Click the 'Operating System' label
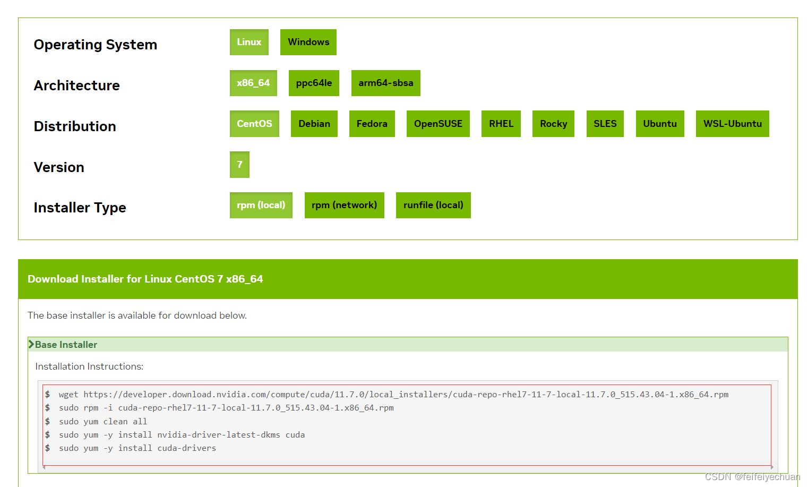This screenshot has width=808, height=487. click(96, 45)
